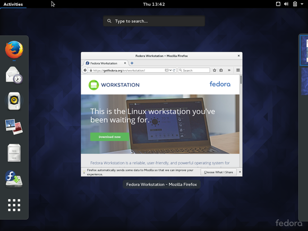Select the second workspace thumbnail
Viewport: 308px width, 231px height.
coord(305,81)
